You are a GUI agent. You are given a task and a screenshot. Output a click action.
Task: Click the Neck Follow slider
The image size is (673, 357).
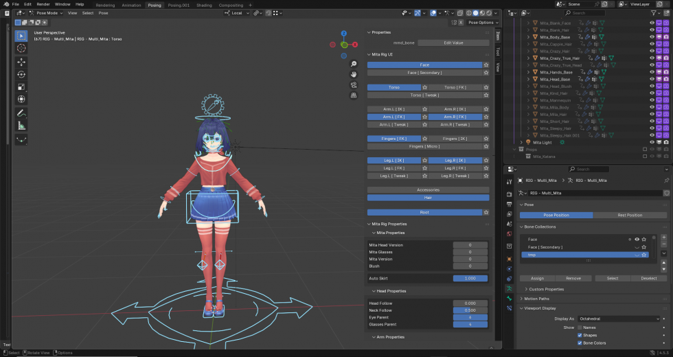(470, 310)
